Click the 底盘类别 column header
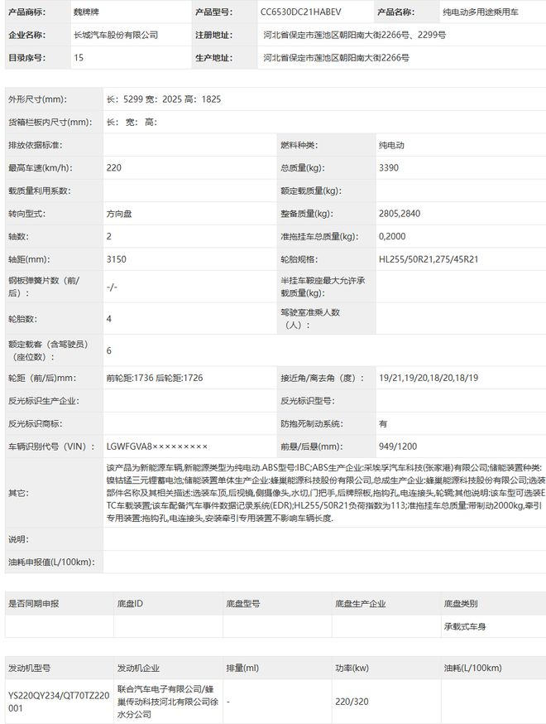Image resolution: width=546 pixels, height=724 pixels. pos(461,604)
